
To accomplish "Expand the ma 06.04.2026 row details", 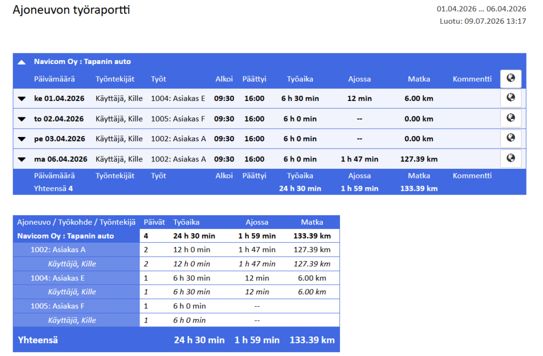I will pos(21,160).
